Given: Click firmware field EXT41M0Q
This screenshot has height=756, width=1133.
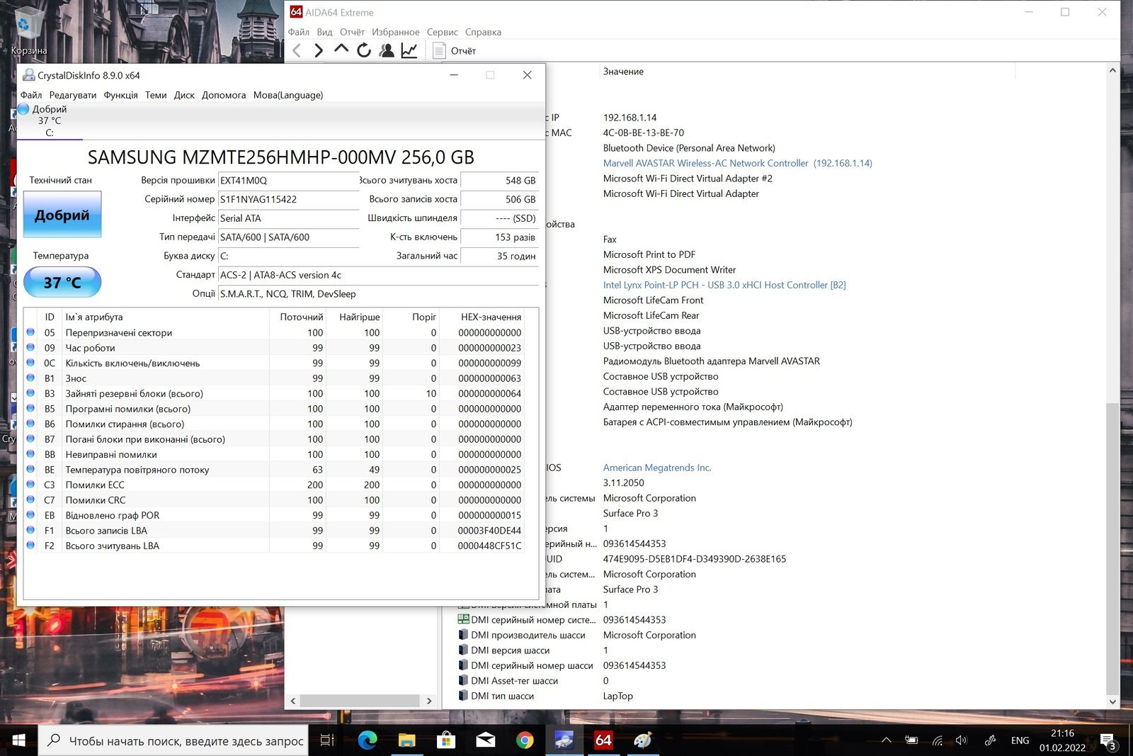Looking at the screenshot, I should (289, 181).
